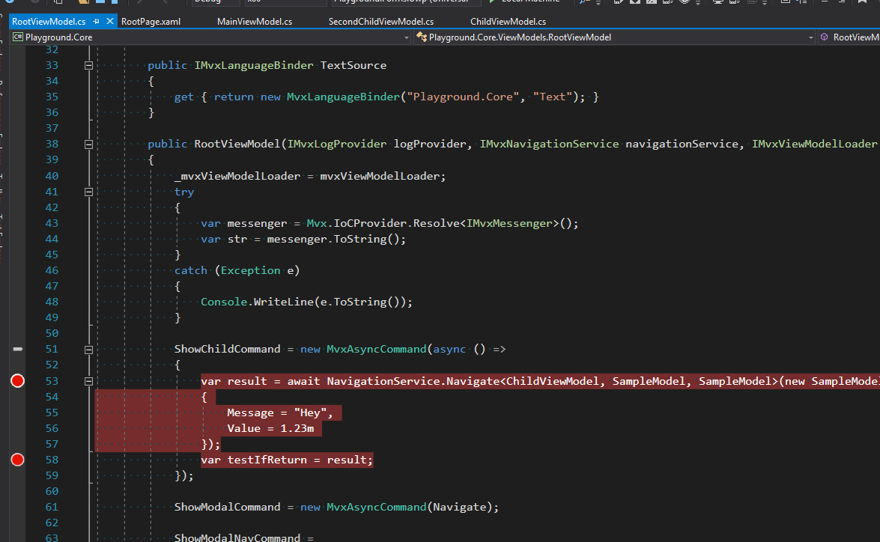880x542 pixels.
Task: Click the IMvxViewModelLoader parameter type on line 38
Action: (x=814, y=144)
